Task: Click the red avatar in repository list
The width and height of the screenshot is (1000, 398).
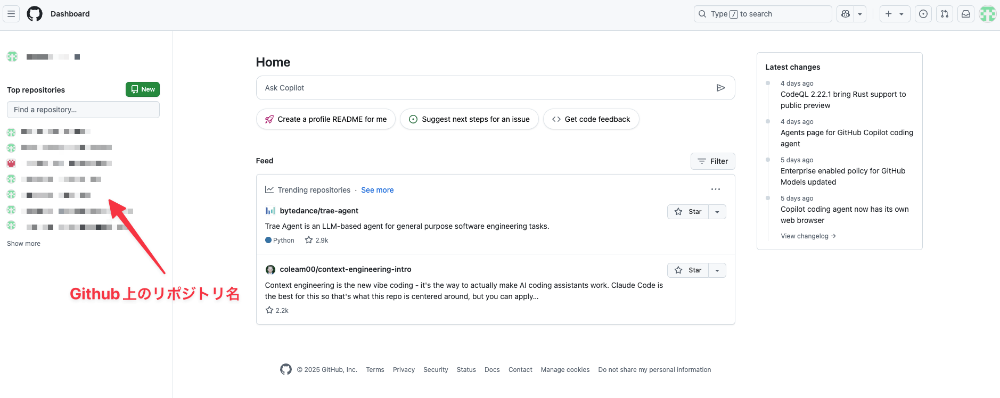Action: (11, 163)
